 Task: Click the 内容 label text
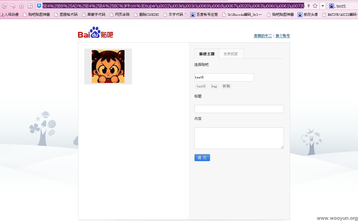click(x=198, y=119)
